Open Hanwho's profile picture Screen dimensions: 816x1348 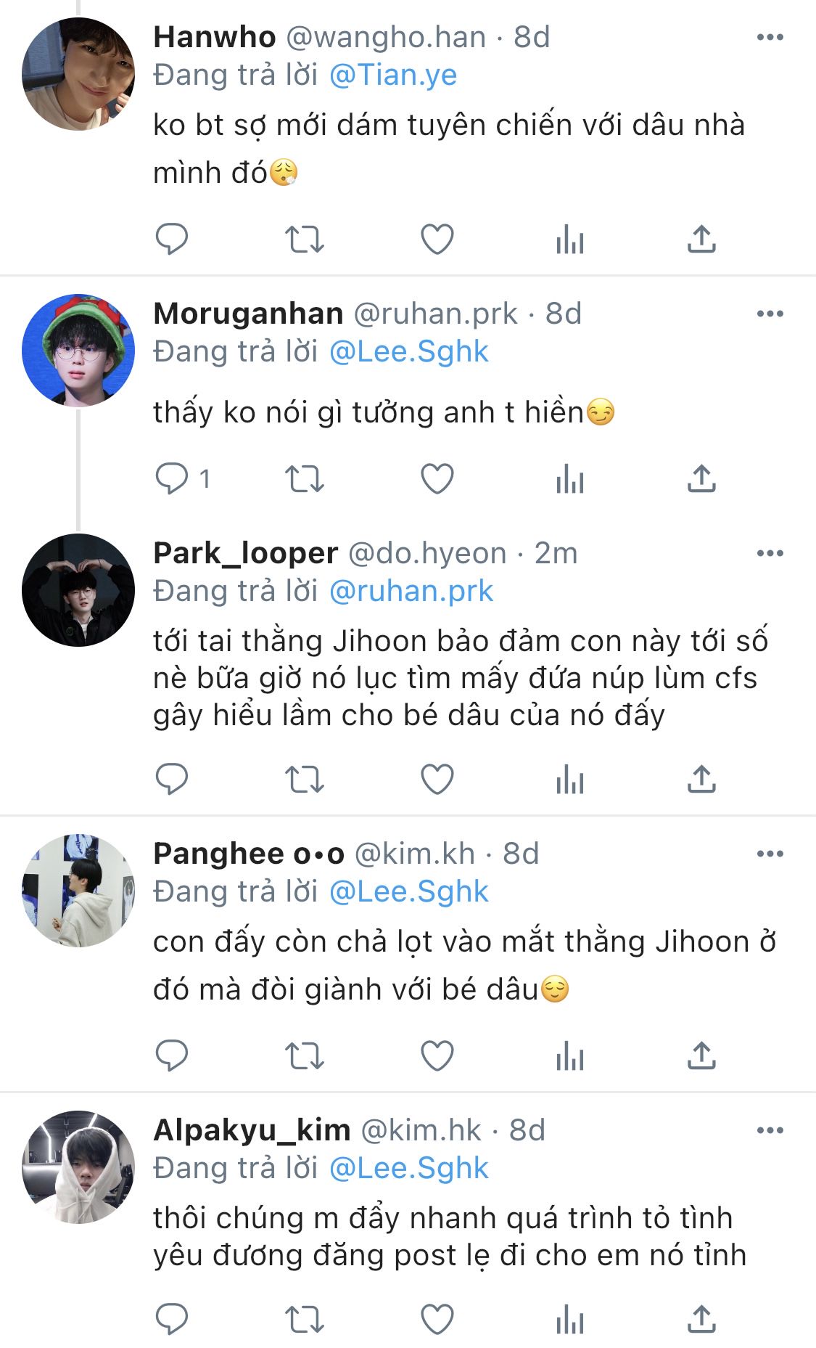pyautogui.click(x=78, y=74)
